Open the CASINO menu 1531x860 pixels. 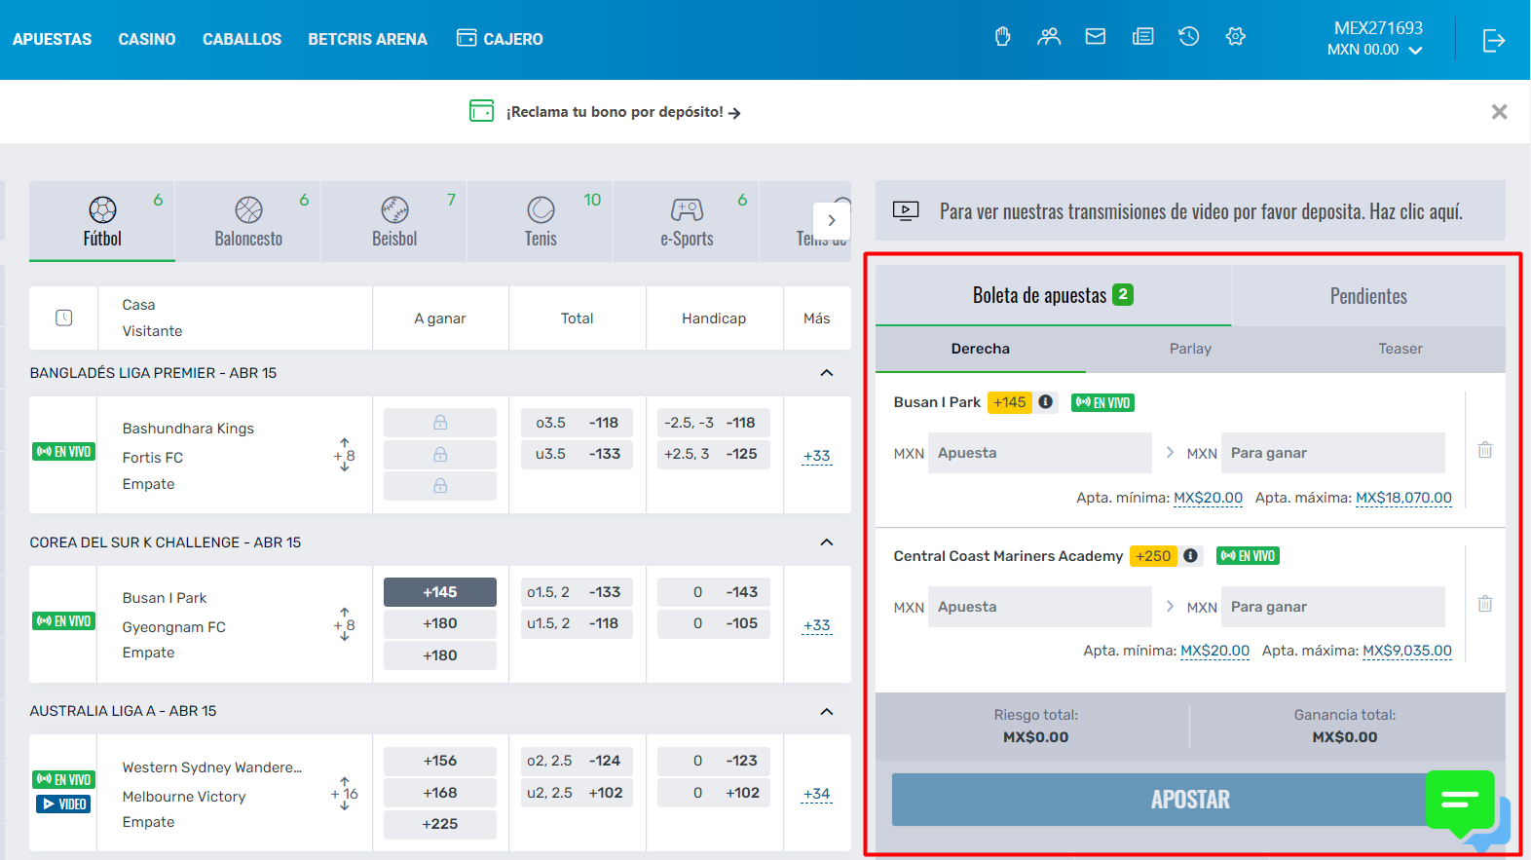[147, 39]
